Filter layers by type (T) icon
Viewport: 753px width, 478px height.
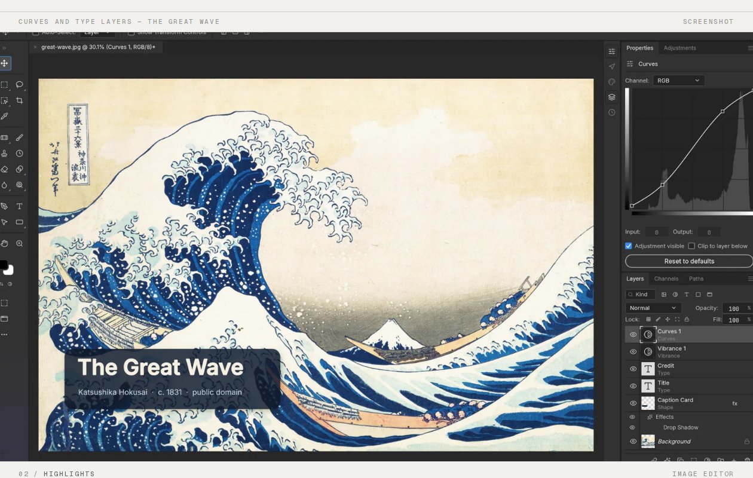(x=687, y=295)
